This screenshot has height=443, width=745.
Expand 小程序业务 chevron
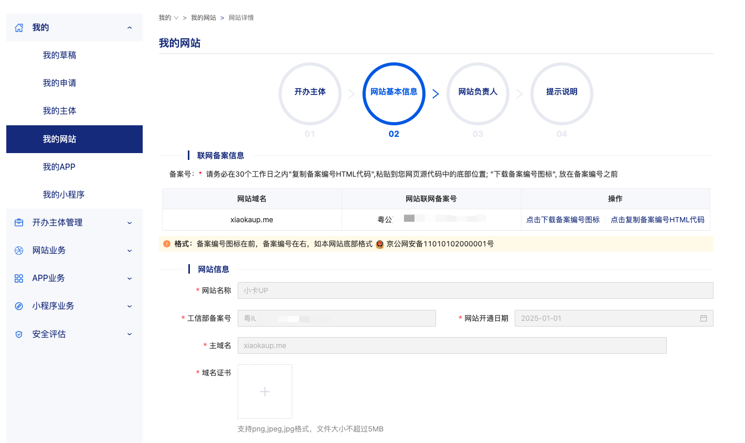click(130, 306)
